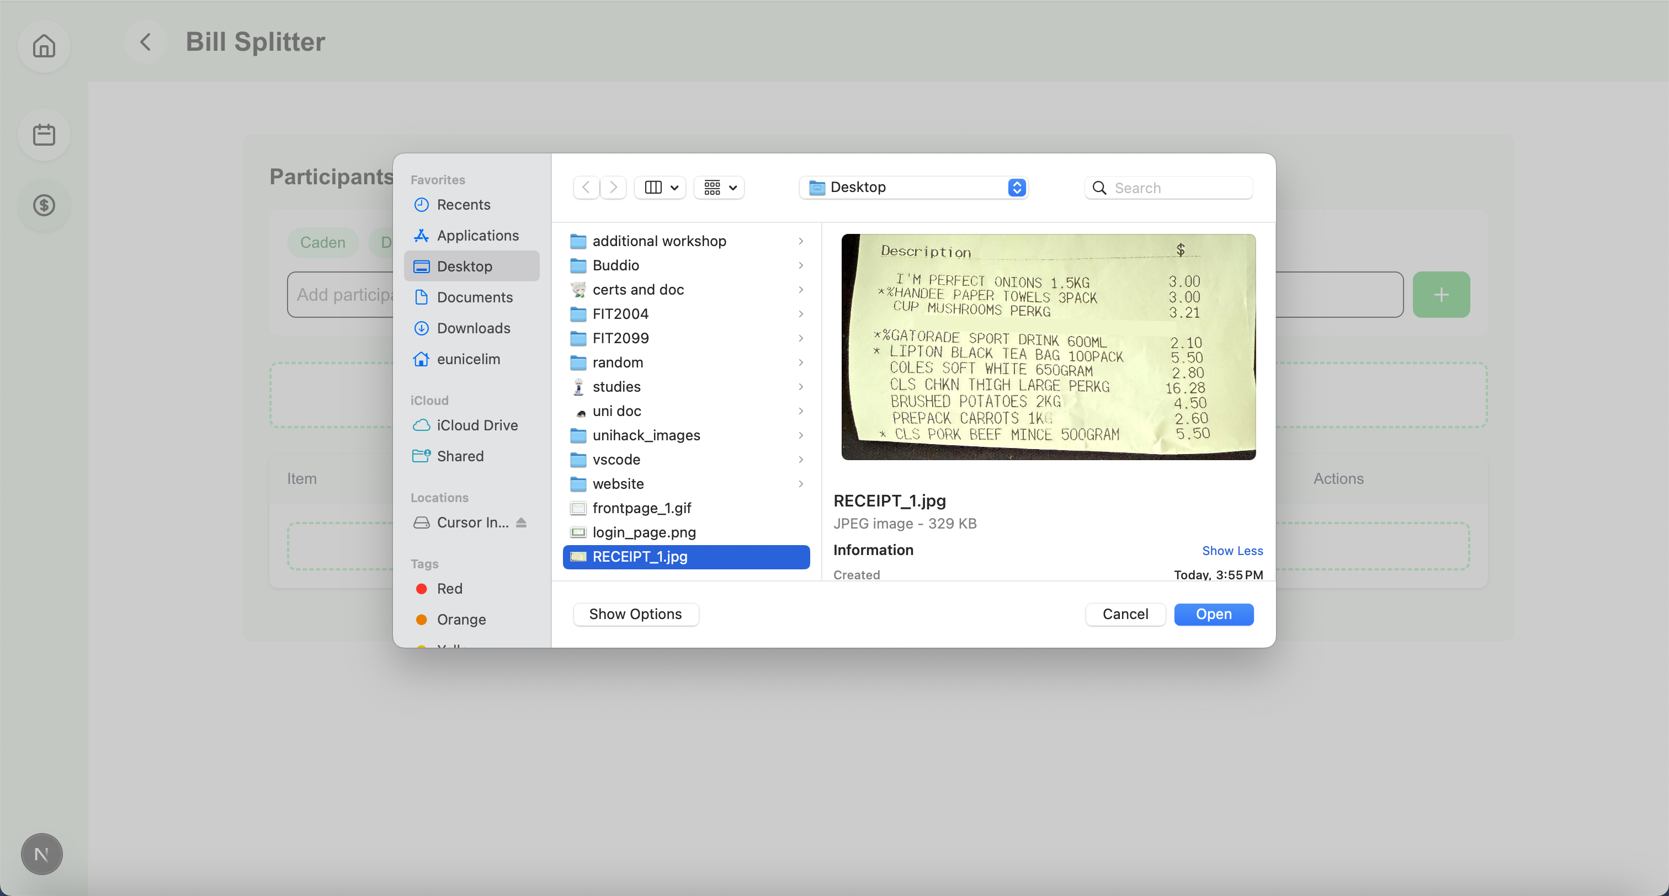Viewport: 1669px width, 896px height.
Task: Select iCloud Drive in sidebar
Action: click(477, 425)
